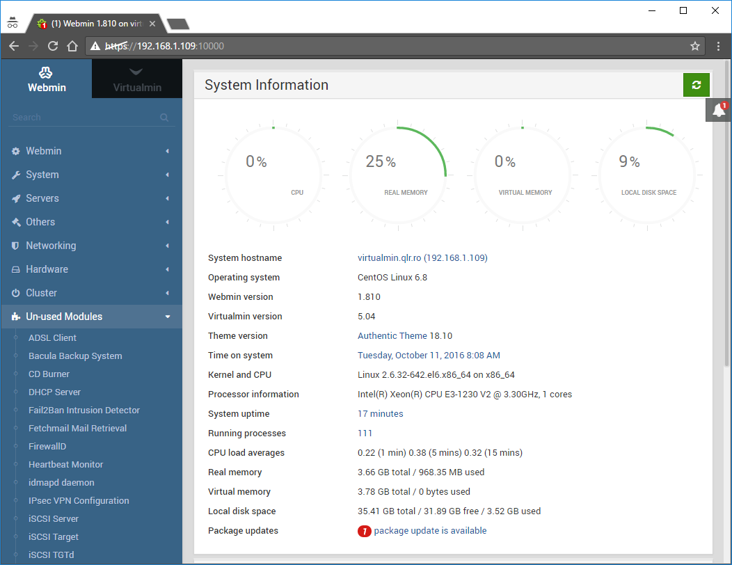Viewport: 732px width, 565px height.
Task: Go to the browser home page
Action: pos(72,46)
